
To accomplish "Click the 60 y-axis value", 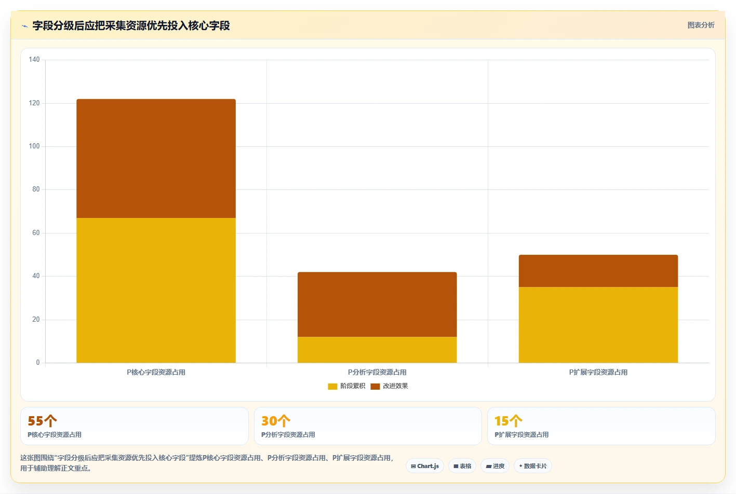I will pyautogui.click(x=36, y=233).
